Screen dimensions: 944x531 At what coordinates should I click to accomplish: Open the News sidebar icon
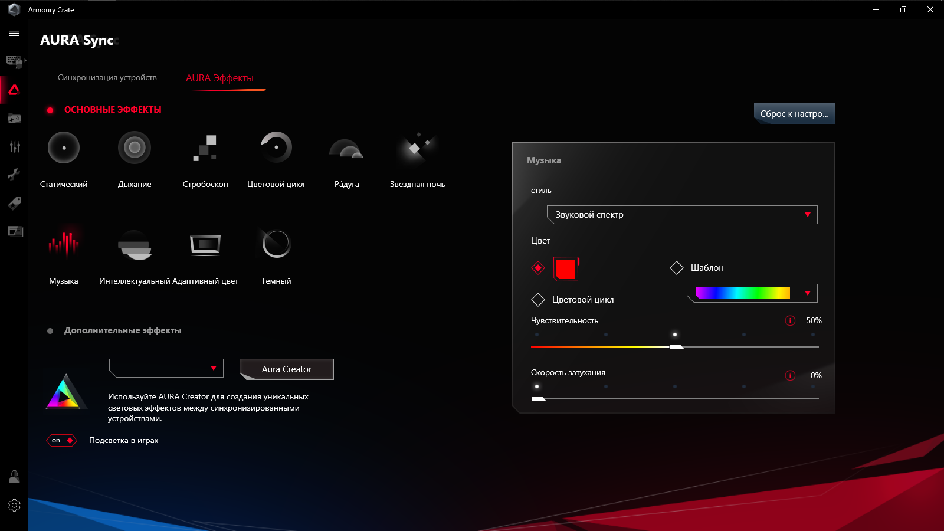pos(14,231)
